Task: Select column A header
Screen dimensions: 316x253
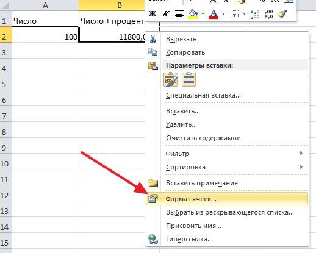Action: point(45,5)
